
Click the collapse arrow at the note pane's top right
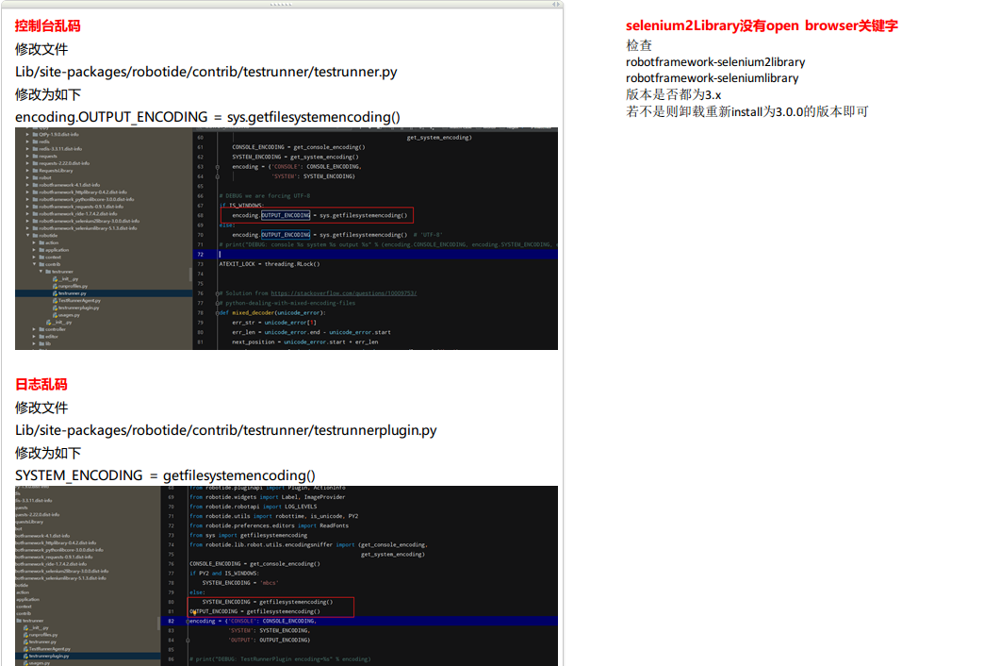(x=556, y=4)
